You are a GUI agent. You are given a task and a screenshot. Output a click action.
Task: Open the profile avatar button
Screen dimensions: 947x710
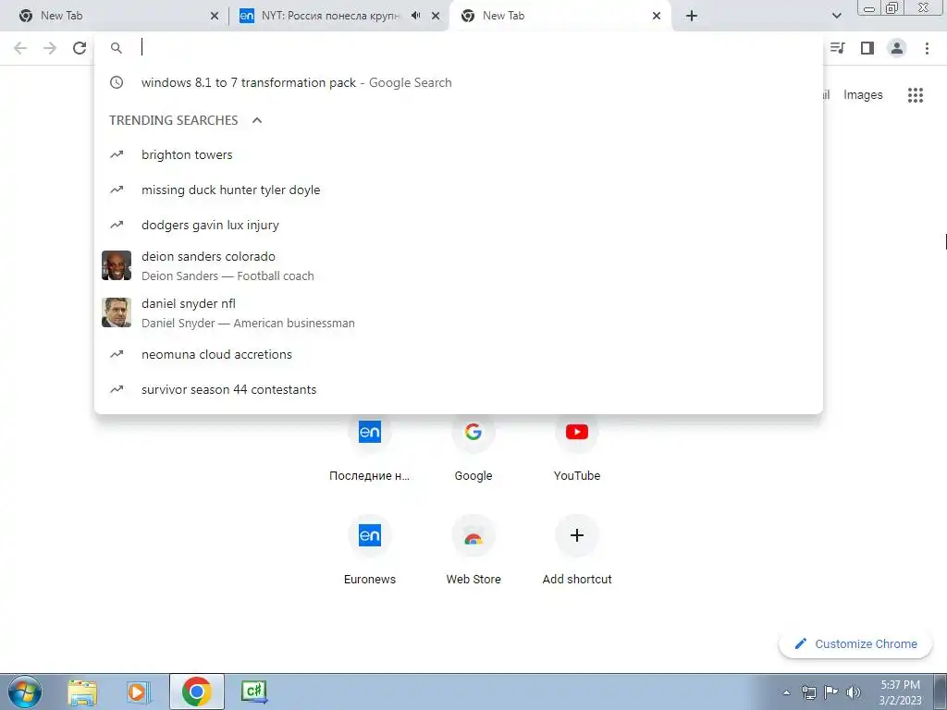[897, 48]
